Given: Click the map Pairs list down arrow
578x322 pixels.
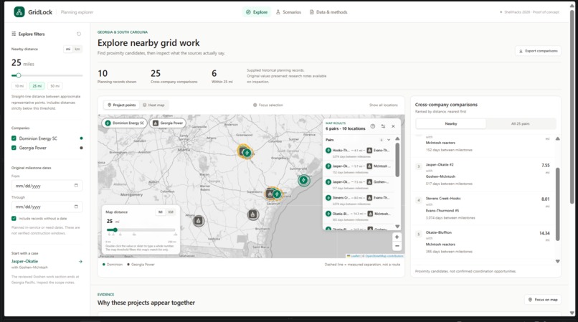Looking at the screenshot, I should [397, 227].
